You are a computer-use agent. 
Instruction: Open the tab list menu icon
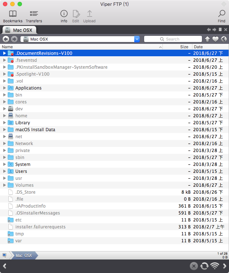220,30
